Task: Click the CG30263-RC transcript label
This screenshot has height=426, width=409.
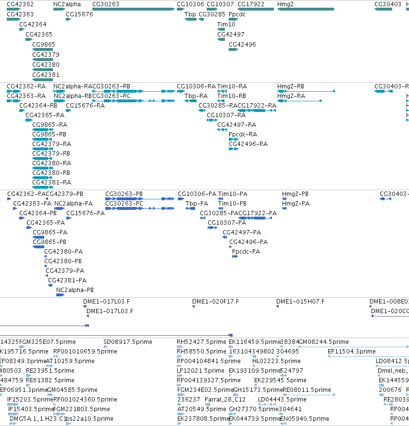Action: [112, 96]
